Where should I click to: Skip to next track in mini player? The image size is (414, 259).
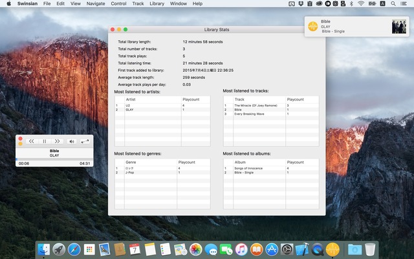57,141
